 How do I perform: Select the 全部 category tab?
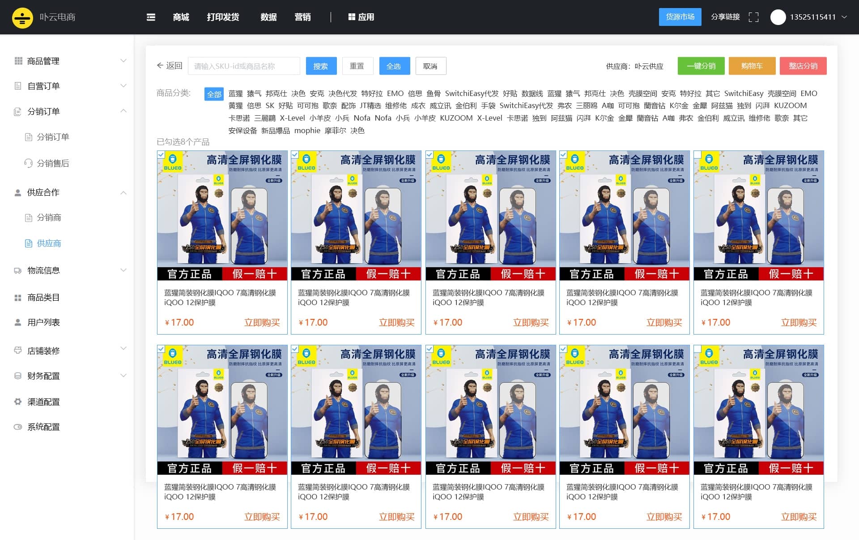(214, 94)
